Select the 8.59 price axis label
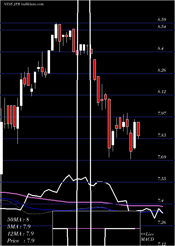175x246 pixels. (x=162, y=20)
